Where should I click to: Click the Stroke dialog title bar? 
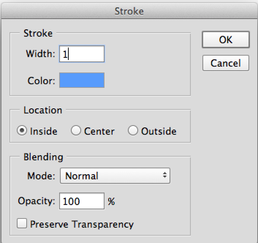coord(129,11)
